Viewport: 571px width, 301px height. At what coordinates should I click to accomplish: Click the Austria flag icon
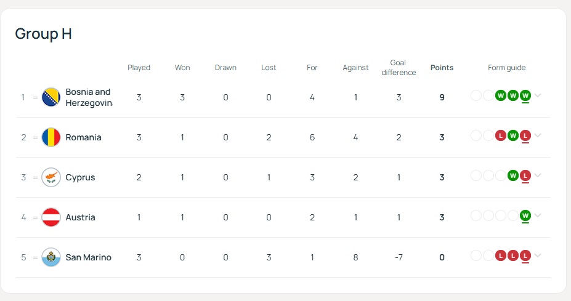coord(51,217)
